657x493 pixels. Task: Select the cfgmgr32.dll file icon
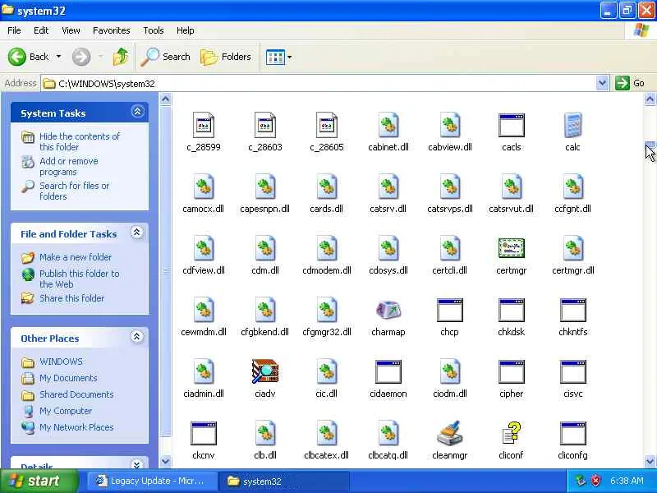326,310
